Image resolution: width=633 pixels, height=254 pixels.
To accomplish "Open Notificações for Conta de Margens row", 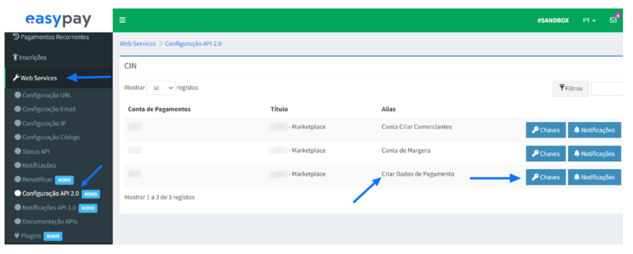I will click(594, 154).
